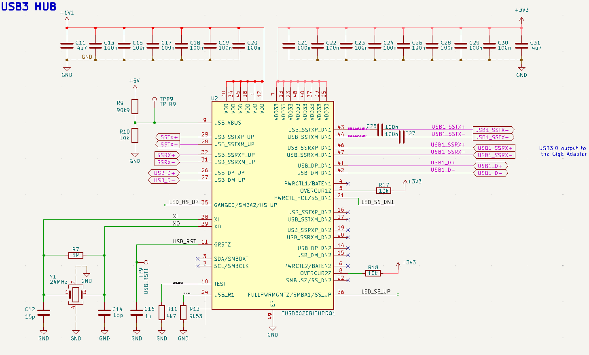Click the C27 100n series capacitor
Image resolution: width=589 pixels, height=355 pixels.
[x=401, y=137]
